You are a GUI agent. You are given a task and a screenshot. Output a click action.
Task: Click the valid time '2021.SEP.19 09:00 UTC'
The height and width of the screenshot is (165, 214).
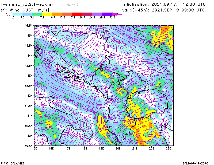pyautogui.click(x=178, y=10)
